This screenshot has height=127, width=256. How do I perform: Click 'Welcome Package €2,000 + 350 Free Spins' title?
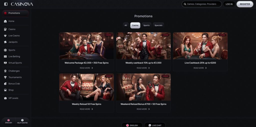(x=86, y=63)
